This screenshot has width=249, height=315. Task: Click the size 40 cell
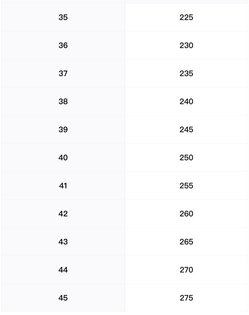point(63,158)
